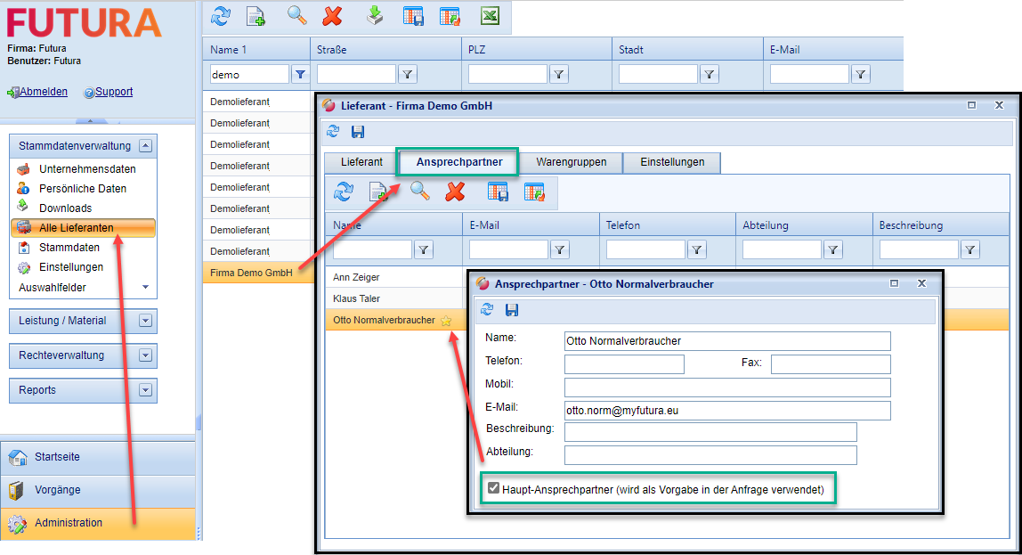Click the green download arrow import icon

tap(376, 16)
